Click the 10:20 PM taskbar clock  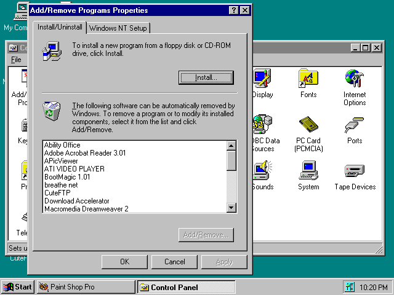pos(374,287)
